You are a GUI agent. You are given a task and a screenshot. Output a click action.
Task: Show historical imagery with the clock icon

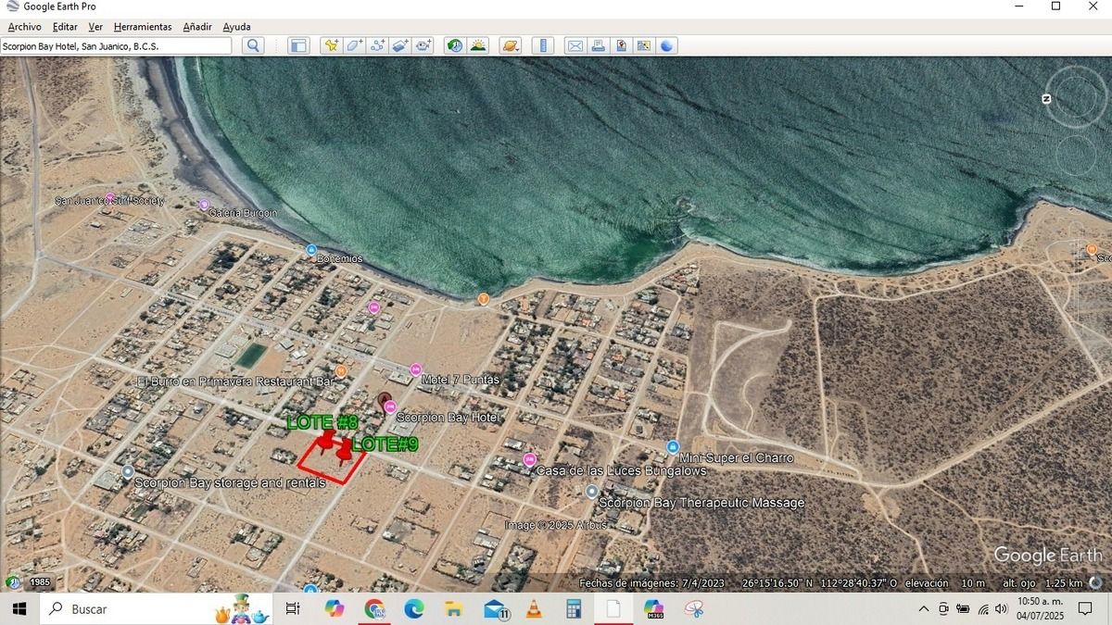point(455,45)
